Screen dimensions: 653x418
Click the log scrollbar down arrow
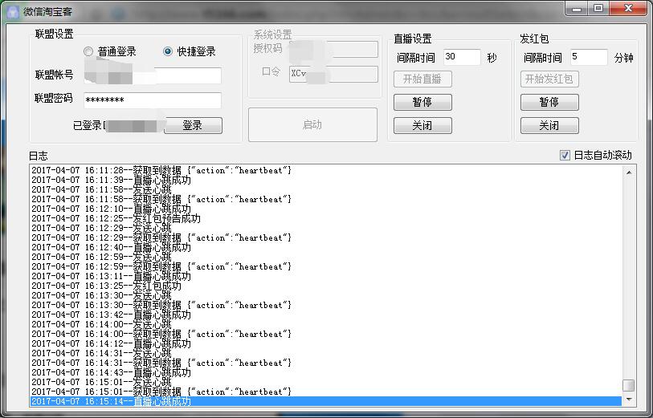click(x=629, y=400)
